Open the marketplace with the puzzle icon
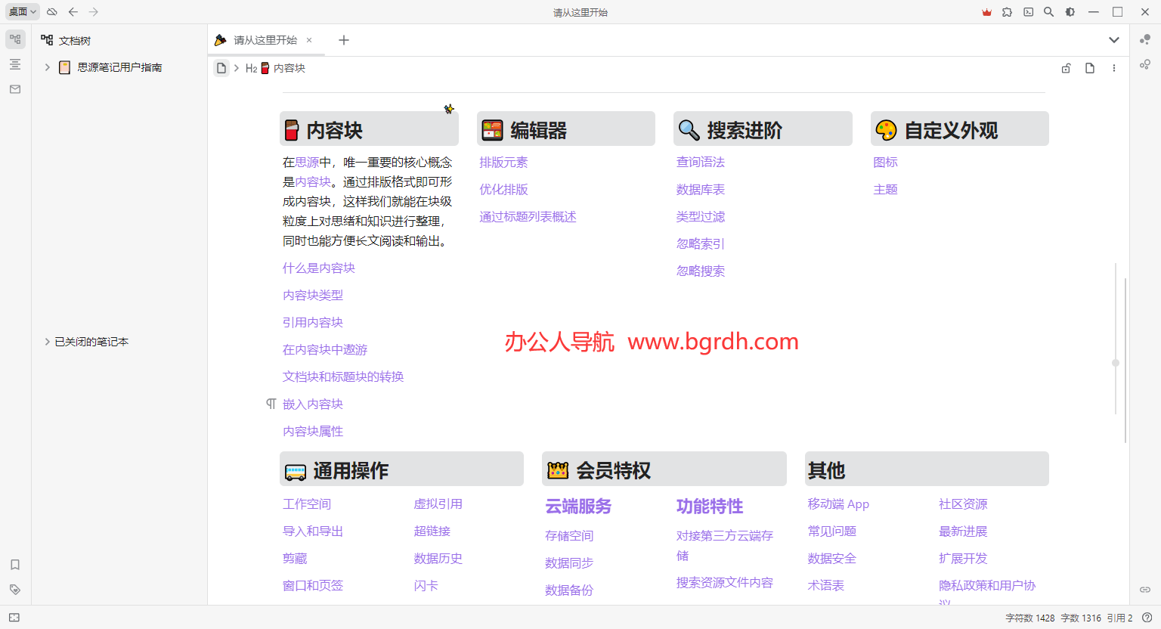 point(1007,11)
